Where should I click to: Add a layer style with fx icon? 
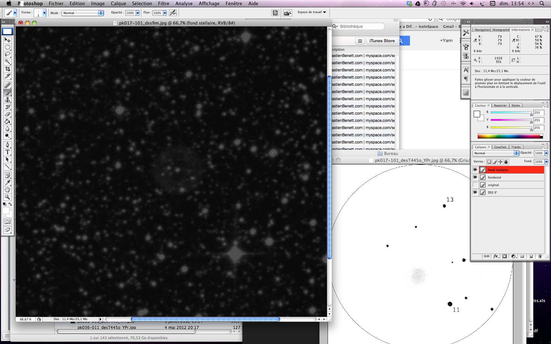click(x=496, y=256)
